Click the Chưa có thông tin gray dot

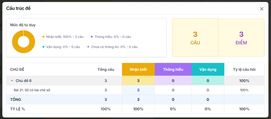(88, 47)
